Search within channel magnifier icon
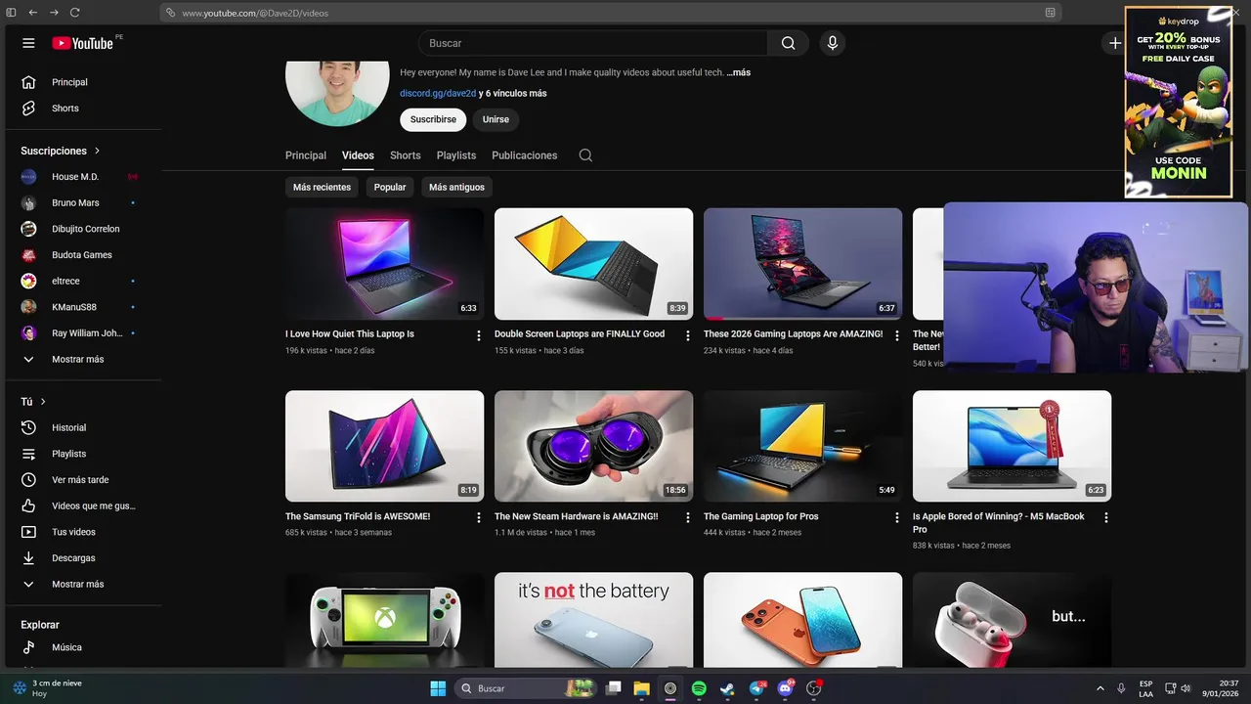 (585, 155)
